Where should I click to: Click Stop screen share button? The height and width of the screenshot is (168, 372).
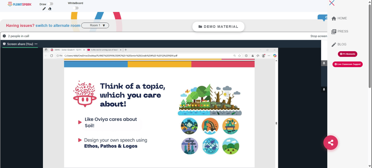(319, 36)
